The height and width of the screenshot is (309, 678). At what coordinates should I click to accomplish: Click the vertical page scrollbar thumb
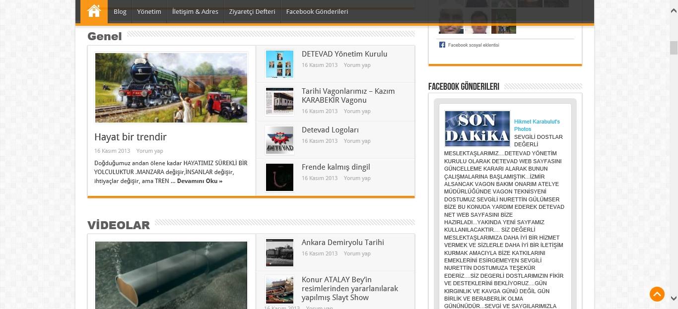[674, 48]
